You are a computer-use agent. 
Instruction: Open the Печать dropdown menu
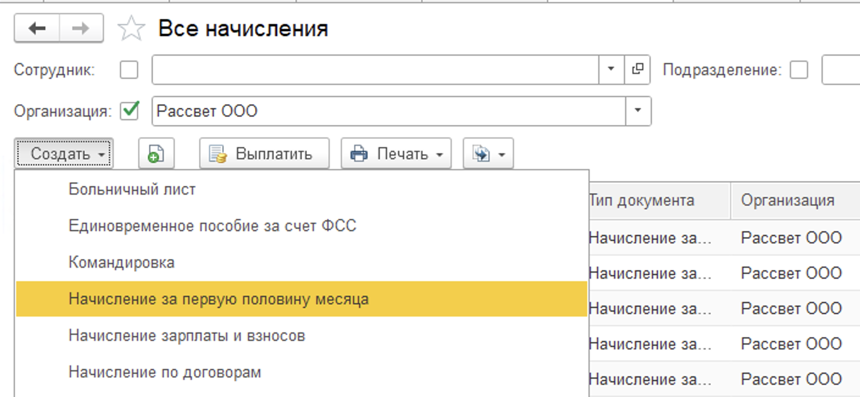point(396,154)
